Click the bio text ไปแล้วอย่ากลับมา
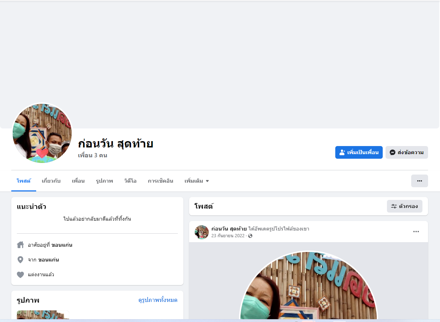Viewport: 440px width, 322px height. (x=97, y=219)
